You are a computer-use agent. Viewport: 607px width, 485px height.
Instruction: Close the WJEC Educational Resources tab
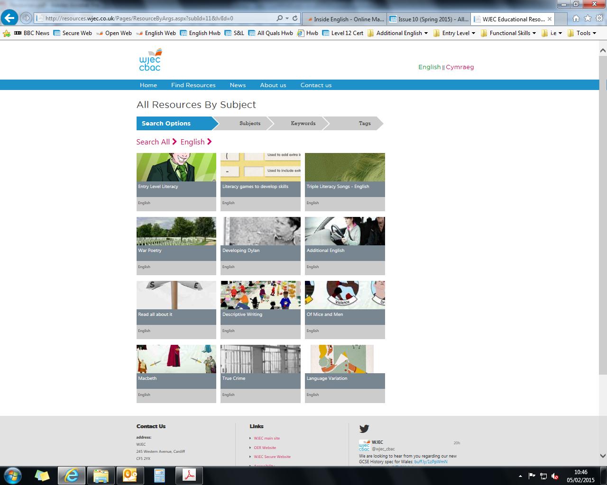click(550, 19)
